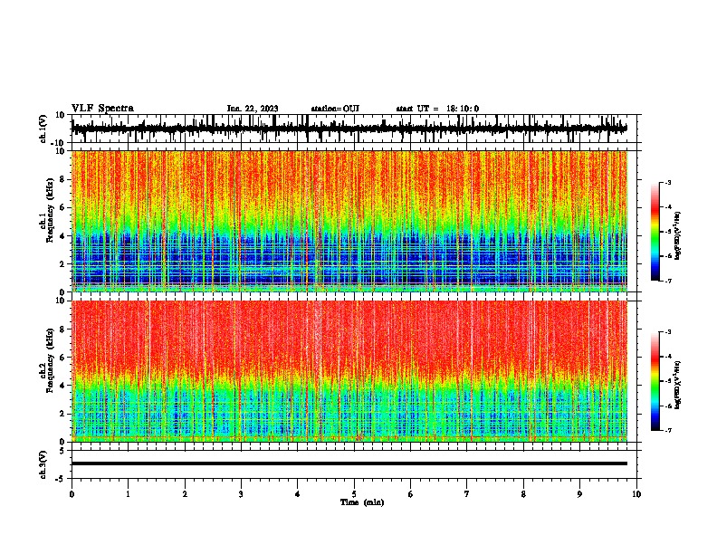717x554 pixels.
Task: Click the '-7' tick on ch.1 color bar
Action: 668,281
